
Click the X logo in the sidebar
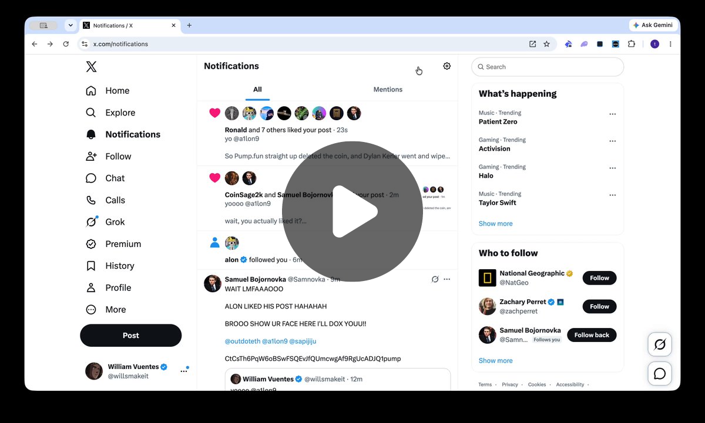91,67
